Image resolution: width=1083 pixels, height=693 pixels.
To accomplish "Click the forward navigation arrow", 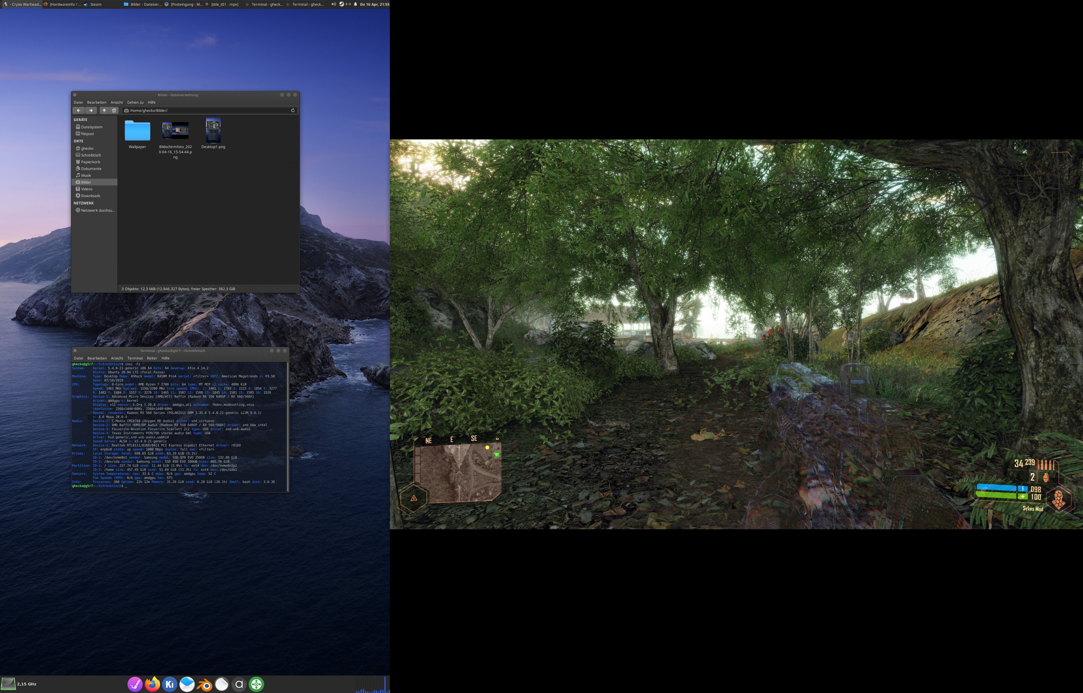I will point(91,110).
